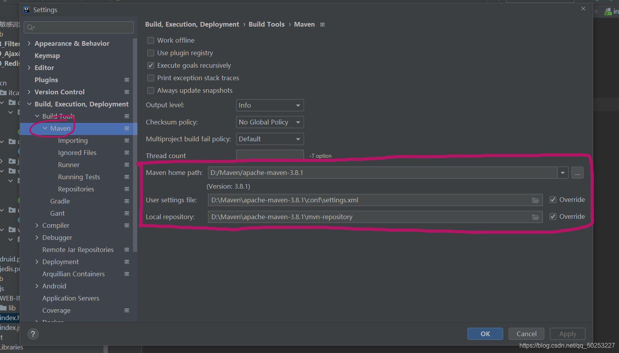The height and width of the screenshot is (353, 619).
Task: Select Gradle settings
Action: click(x=60, y=201)
